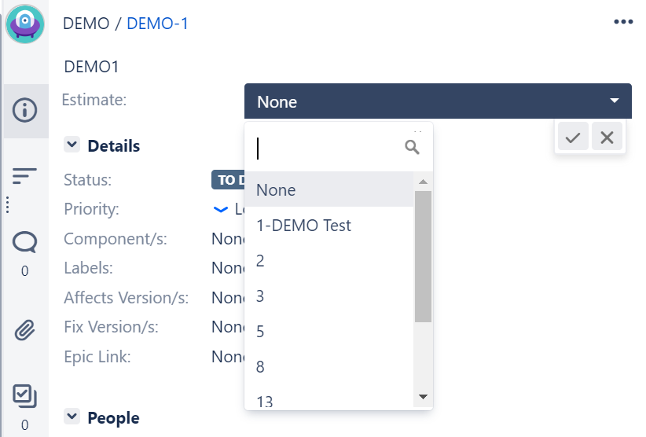Open the attachments paperclip icon

(x=24, y=330)
